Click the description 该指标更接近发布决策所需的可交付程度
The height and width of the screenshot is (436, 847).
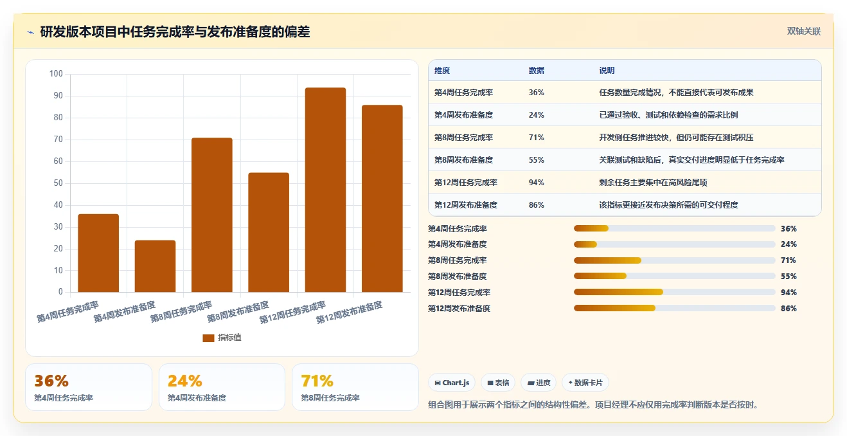[x=668, y=205]
